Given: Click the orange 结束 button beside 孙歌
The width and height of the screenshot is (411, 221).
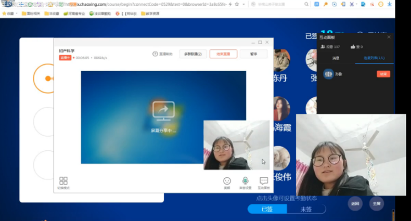Looking at the screenshot, I should coord(383,74).
